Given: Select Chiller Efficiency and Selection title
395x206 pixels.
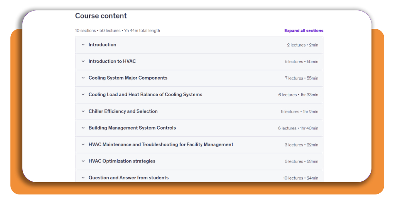Looking at the screenshot, I should pyautogui.click(x=123, y=111).
